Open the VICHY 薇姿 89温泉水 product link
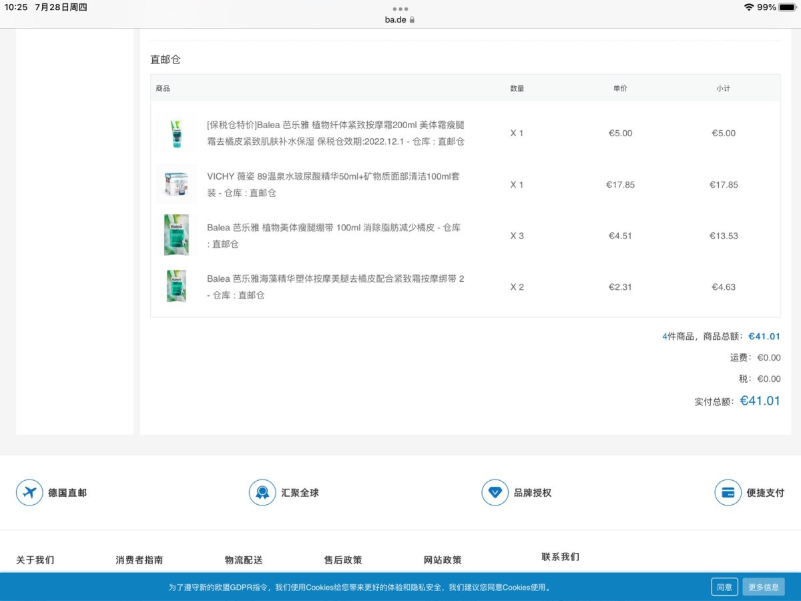This screenshot has height=601, width=801. pyautogui.click(x=334, y=184)
